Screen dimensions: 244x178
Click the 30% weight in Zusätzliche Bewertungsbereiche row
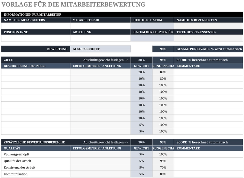coord(141,142)
